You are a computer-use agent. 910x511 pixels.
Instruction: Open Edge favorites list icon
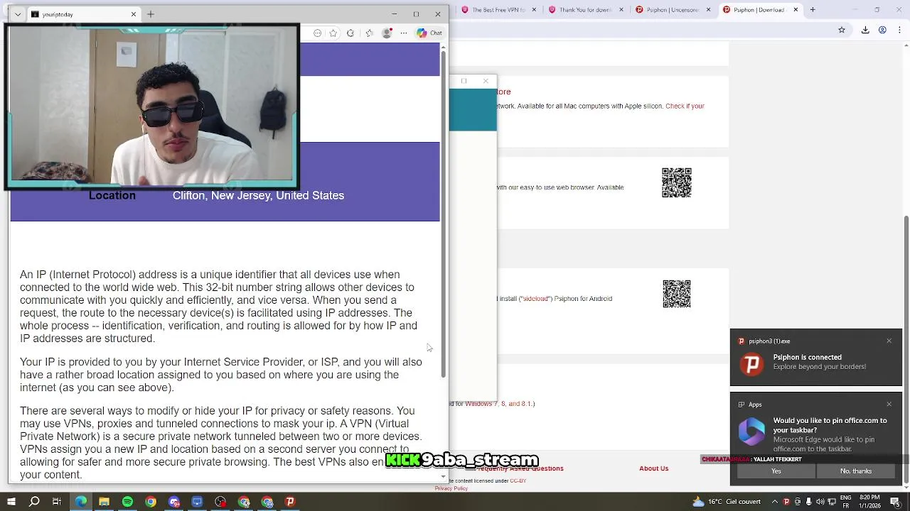369,33
